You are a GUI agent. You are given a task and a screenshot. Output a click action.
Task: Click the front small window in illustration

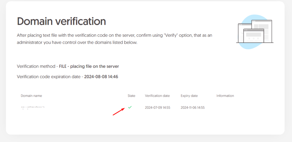254,35
